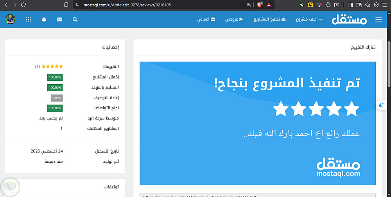Open the Brave wallet icon
Image resolution: width=391 pixels, height=197 pixels.
(x=359, y=5)
